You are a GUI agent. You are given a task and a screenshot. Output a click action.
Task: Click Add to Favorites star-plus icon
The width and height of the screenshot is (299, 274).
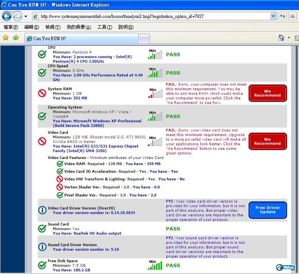click(x=16, y=37)
